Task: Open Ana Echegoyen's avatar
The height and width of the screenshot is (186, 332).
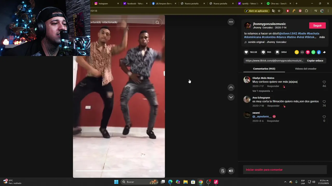Action: point(247,99)
